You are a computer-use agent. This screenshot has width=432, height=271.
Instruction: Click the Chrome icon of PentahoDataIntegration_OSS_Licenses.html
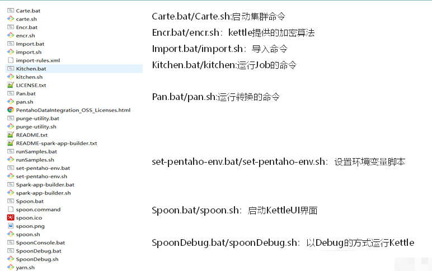tap(11, 110)
